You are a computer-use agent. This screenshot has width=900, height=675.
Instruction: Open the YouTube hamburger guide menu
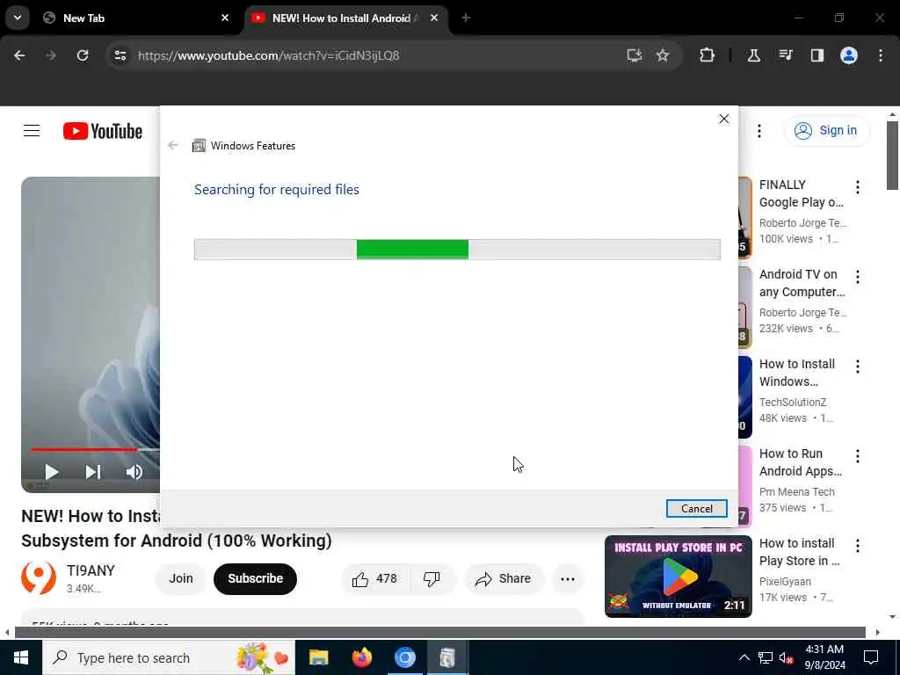coord(32,131)
